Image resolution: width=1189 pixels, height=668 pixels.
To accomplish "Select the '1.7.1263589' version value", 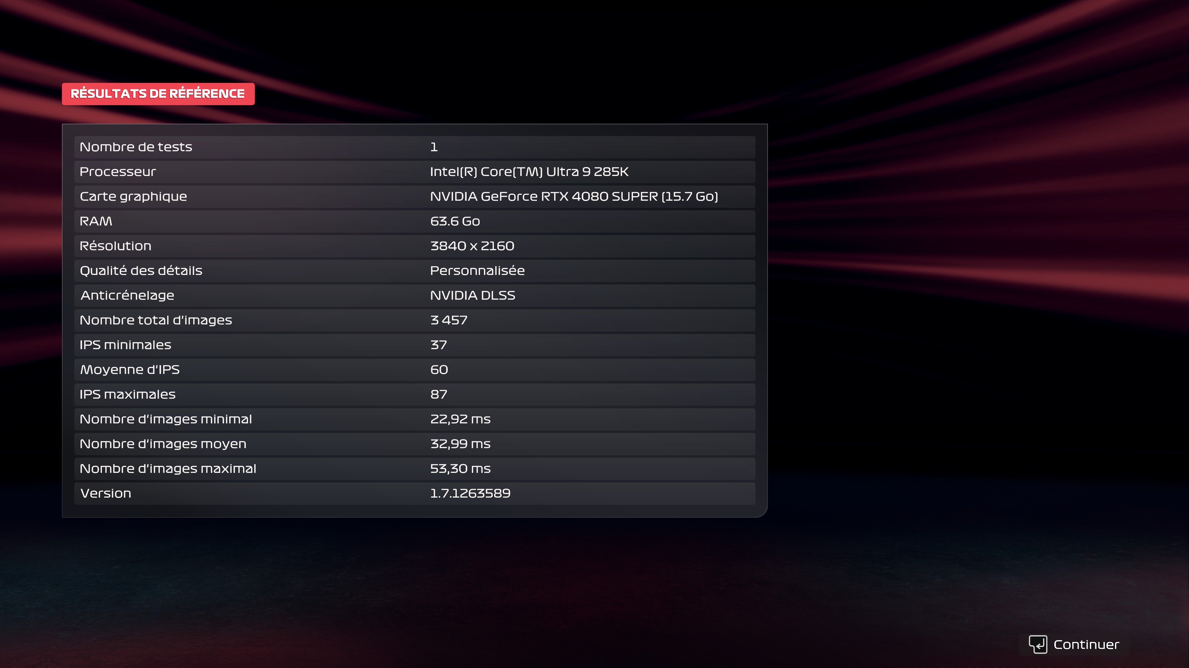I will pos(470,494).
